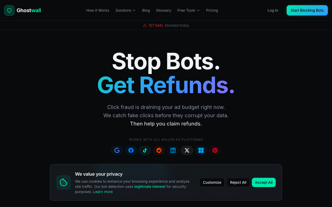Click the Reddit platform icon
The image size is (332, 207).
[159, 150]
